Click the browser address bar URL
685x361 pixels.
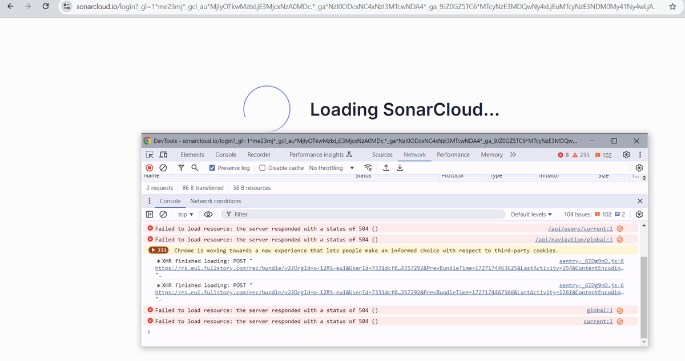pos(365,6)
